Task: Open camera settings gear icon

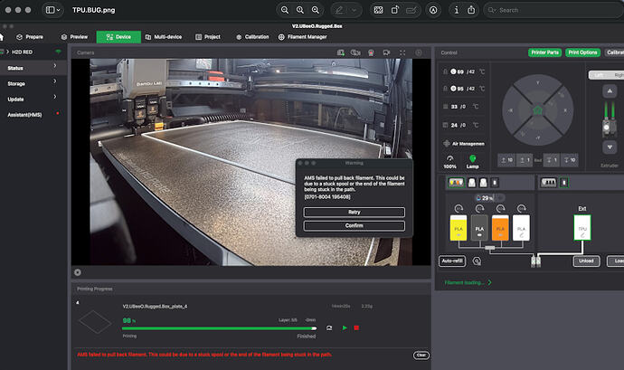Action: click(418, 52)
